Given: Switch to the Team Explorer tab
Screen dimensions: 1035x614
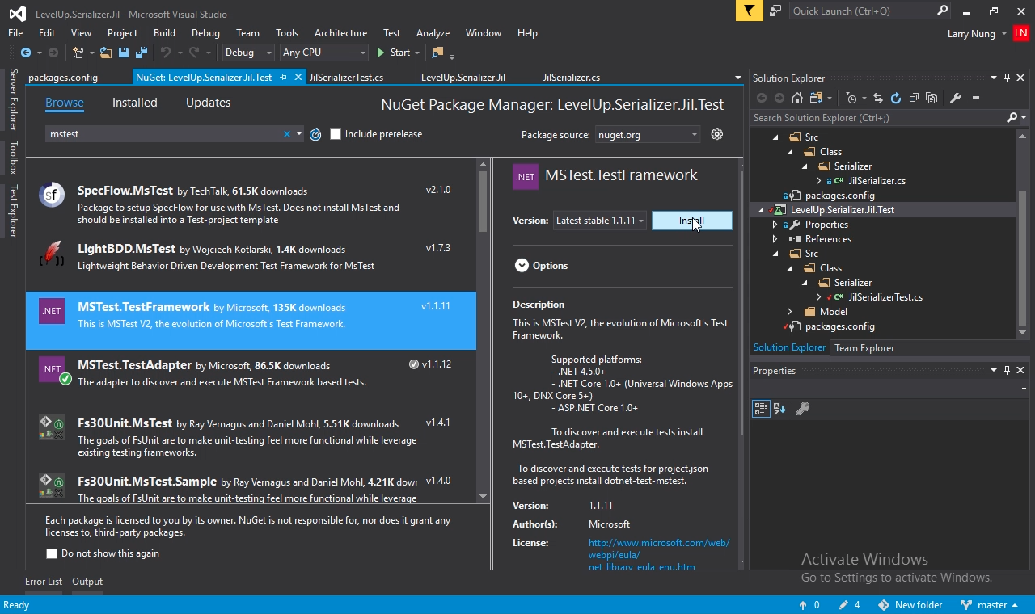Looking at the screenshot, I should 864,348.
